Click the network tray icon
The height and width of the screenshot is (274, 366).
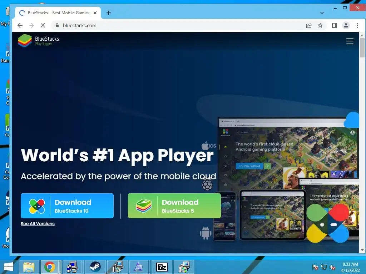click(x=324, y=267)
